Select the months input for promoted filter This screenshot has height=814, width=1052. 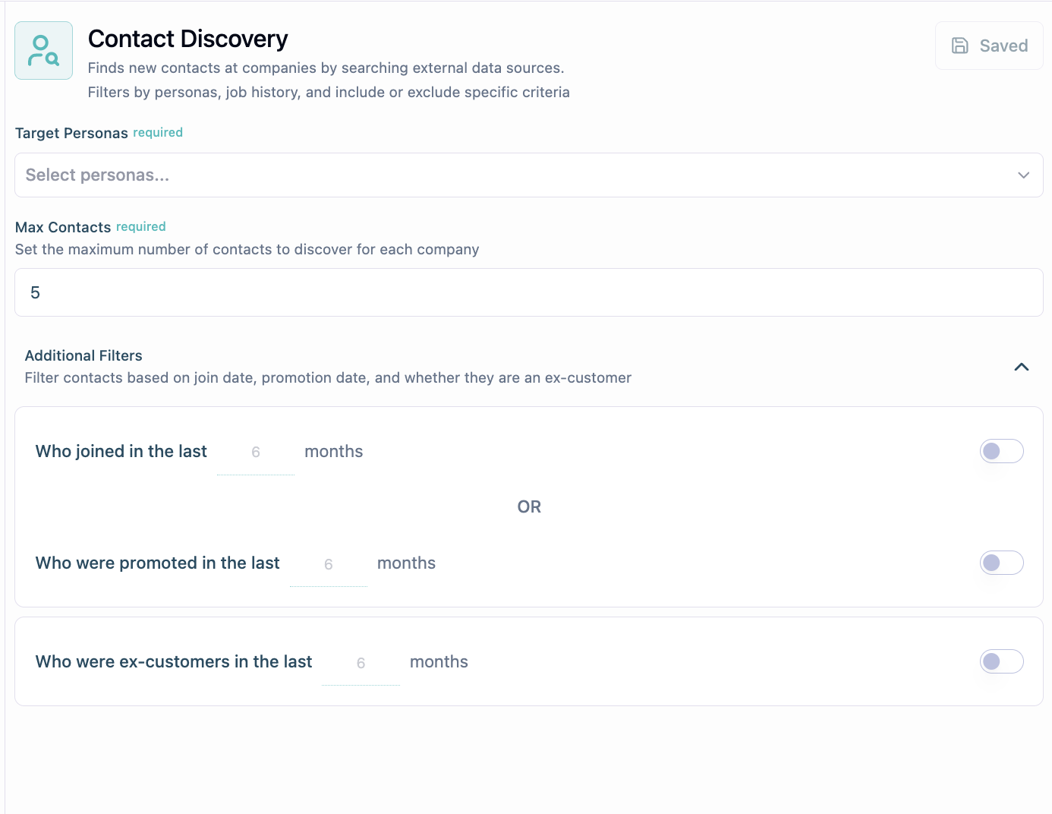329,564
